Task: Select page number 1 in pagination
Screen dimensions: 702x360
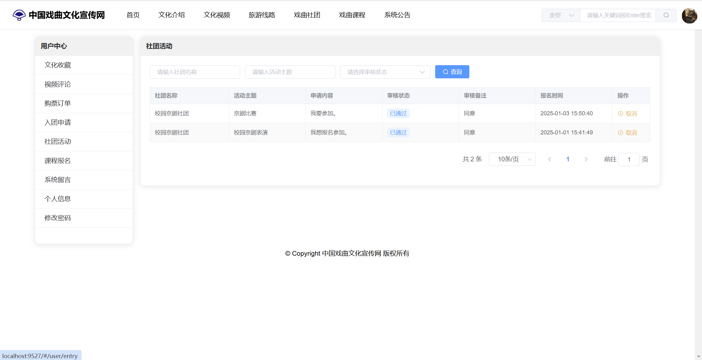Action: pyautogui.click(x=567, y=159)
